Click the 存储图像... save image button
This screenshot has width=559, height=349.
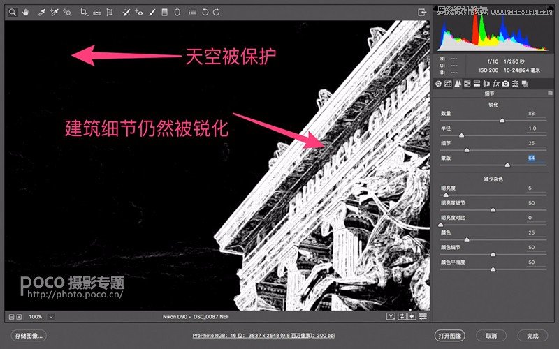click(x=29, y=336)
